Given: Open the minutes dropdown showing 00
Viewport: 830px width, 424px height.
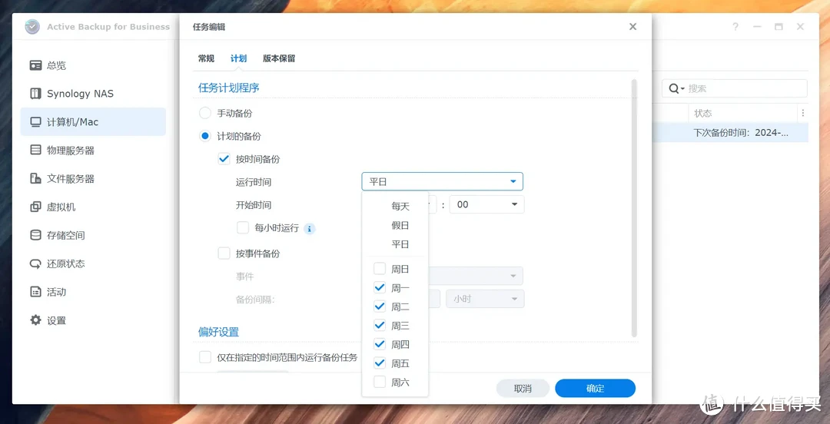Looking at the screenshot, I should pyautogui.click(x=486, y=204).
